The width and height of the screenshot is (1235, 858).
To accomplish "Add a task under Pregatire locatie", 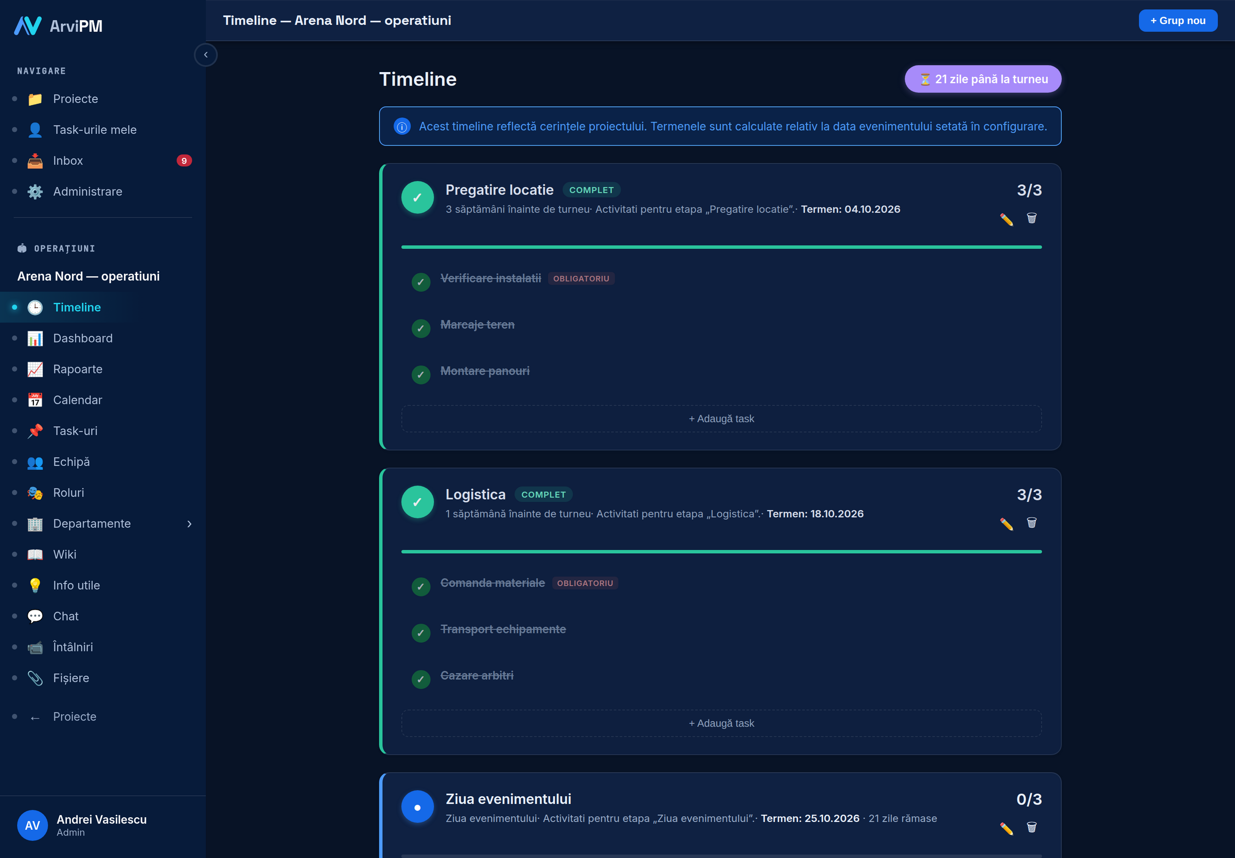I will coord(721,419).
